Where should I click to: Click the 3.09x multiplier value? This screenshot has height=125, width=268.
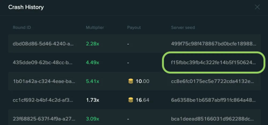(x=92, y=119)
